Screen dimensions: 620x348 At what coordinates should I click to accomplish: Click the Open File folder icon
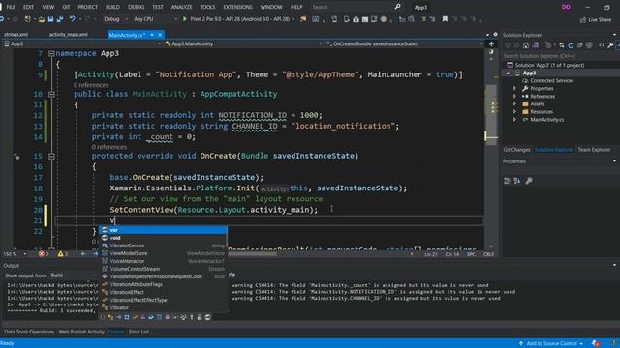[x=41, y=19]
